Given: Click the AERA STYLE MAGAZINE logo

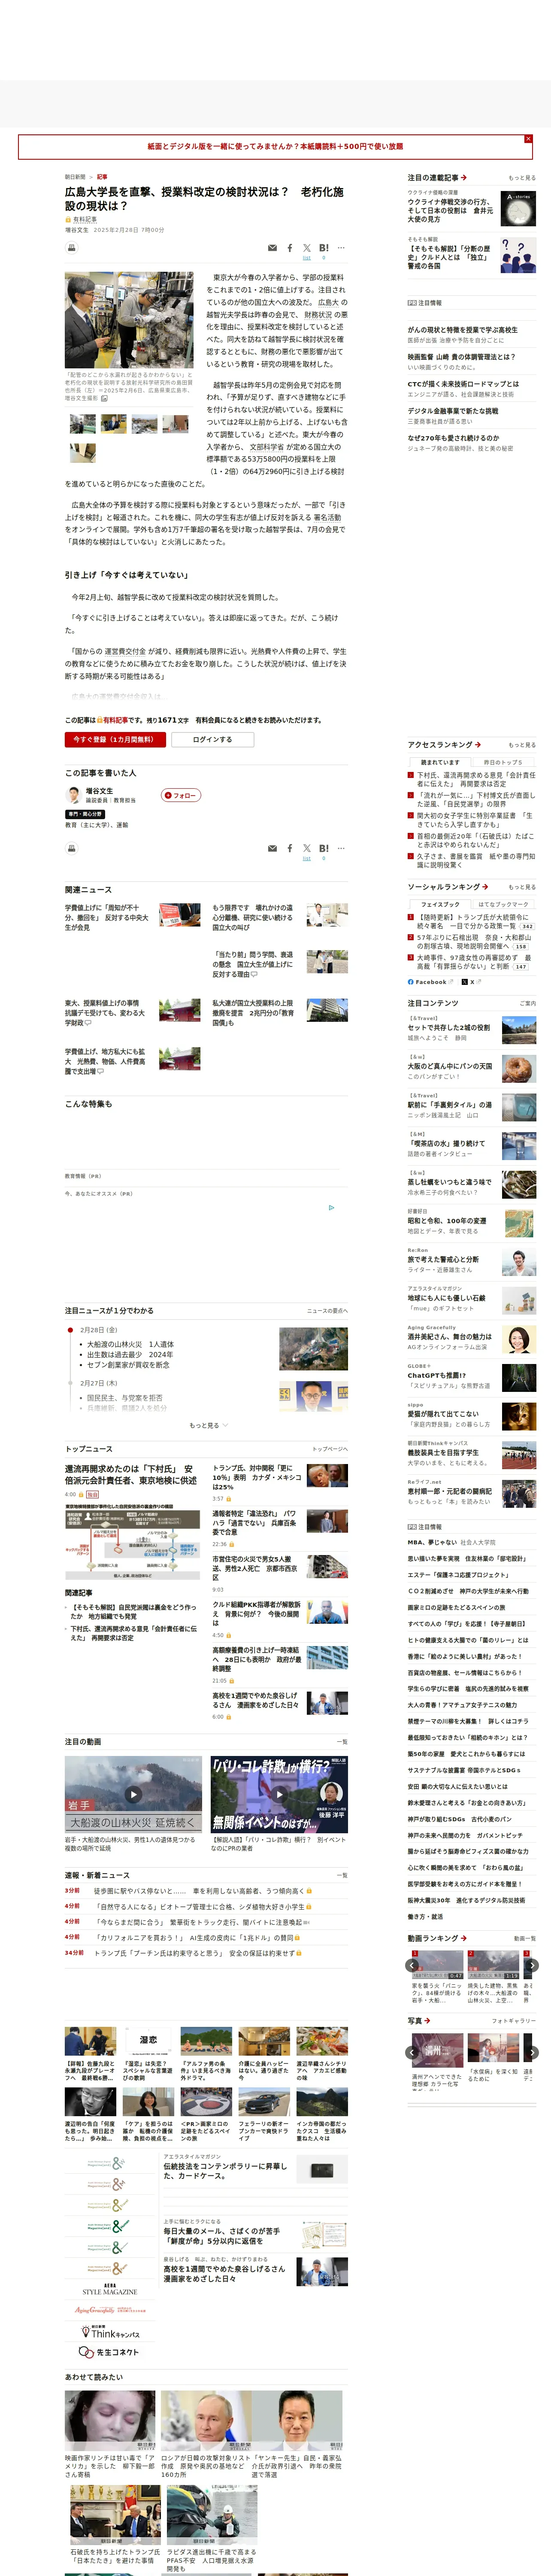Looking at the screenshot, I should pos(109,2289).
